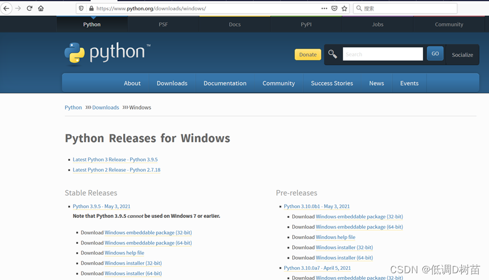Open tracking protection shield icon in address bar

click(x=81, y=8)
